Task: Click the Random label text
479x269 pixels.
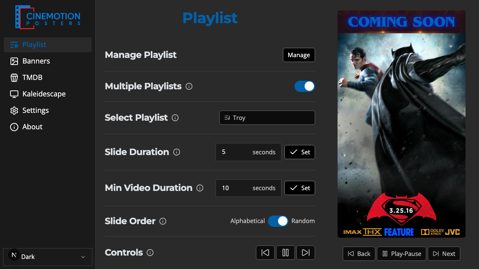Action: (303, 221)
